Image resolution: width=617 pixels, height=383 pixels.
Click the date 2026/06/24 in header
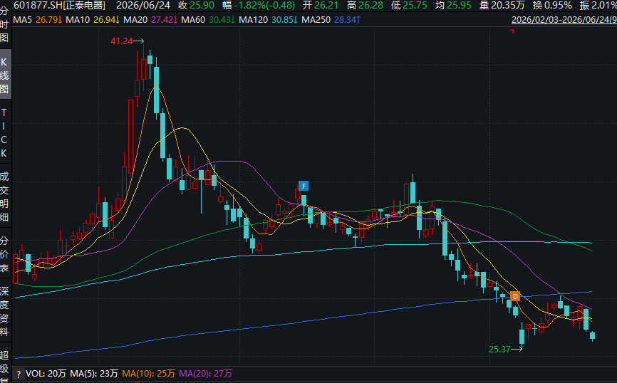[143, 5]
